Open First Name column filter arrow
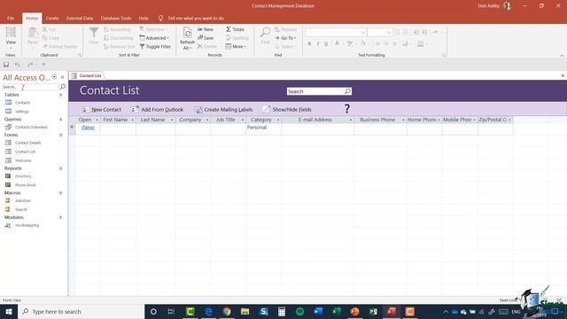This screenshot has width=567, height=319. (x=132, y=120)
